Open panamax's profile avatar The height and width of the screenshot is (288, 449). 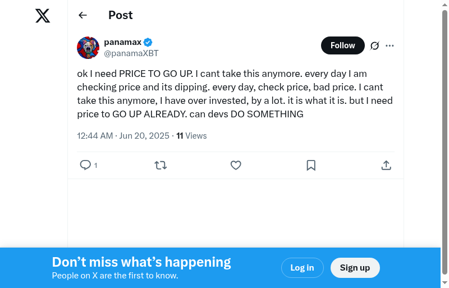coord(88,48)
